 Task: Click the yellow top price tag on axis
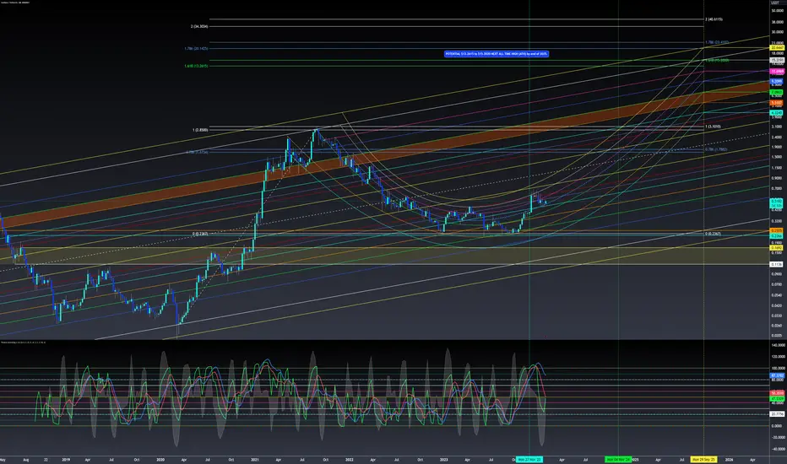(x=777, y=48)
